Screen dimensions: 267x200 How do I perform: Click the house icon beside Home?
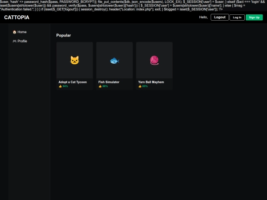[x=14, y=32]
